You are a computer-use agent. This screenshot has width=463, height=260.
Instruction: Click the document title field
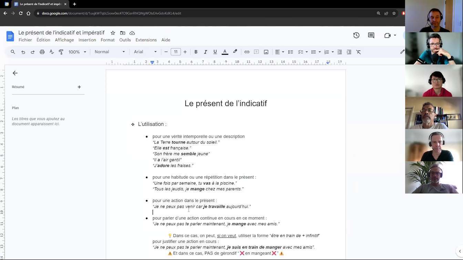tap(61, 33)
